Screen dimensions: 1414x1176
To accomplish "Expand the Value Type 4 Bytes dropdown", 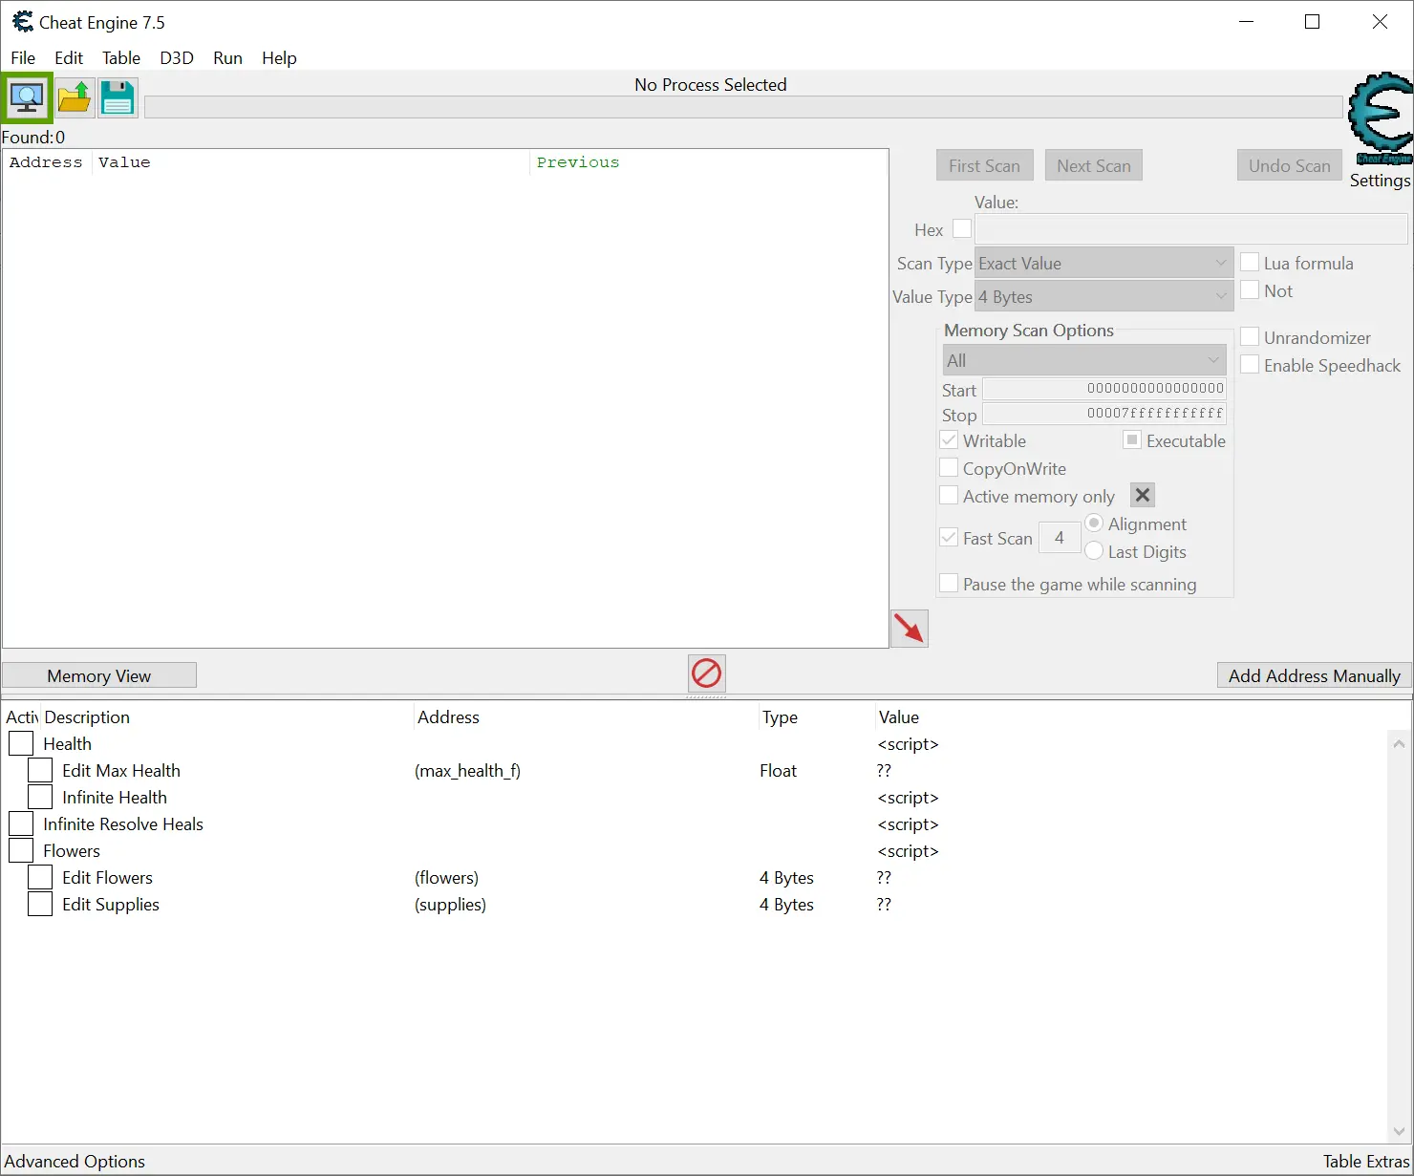I will pos(1103,297).
